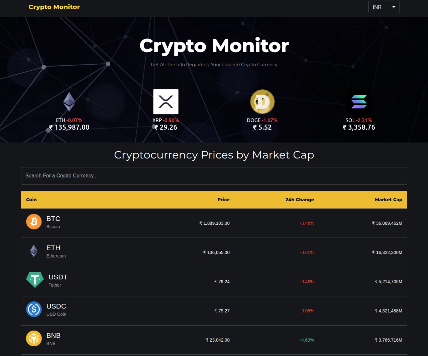Open the SOL ₹ 3,358.76 carousel link
428x356 pixels.
pos(359,113)
